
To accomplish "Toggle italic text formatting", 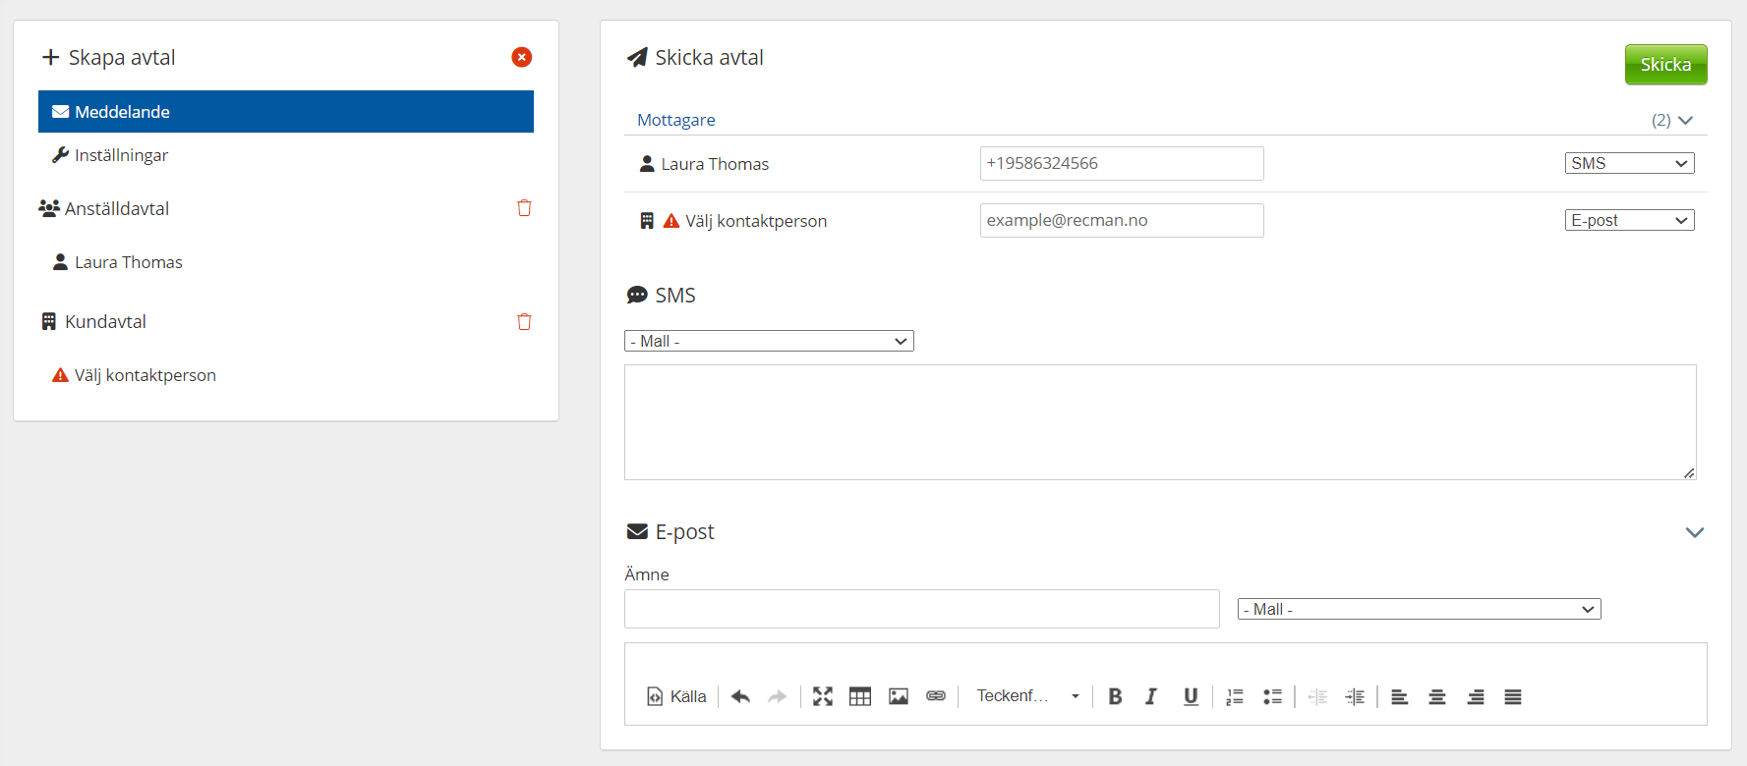I will (1151, 696).
